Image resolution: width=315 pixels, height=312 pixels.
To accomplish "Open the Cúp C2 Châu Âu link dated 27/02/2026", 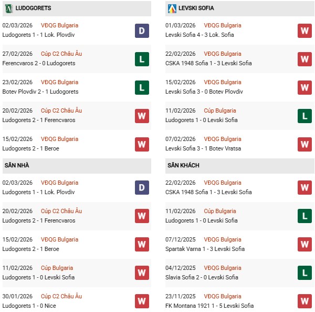I will point(61,54).
